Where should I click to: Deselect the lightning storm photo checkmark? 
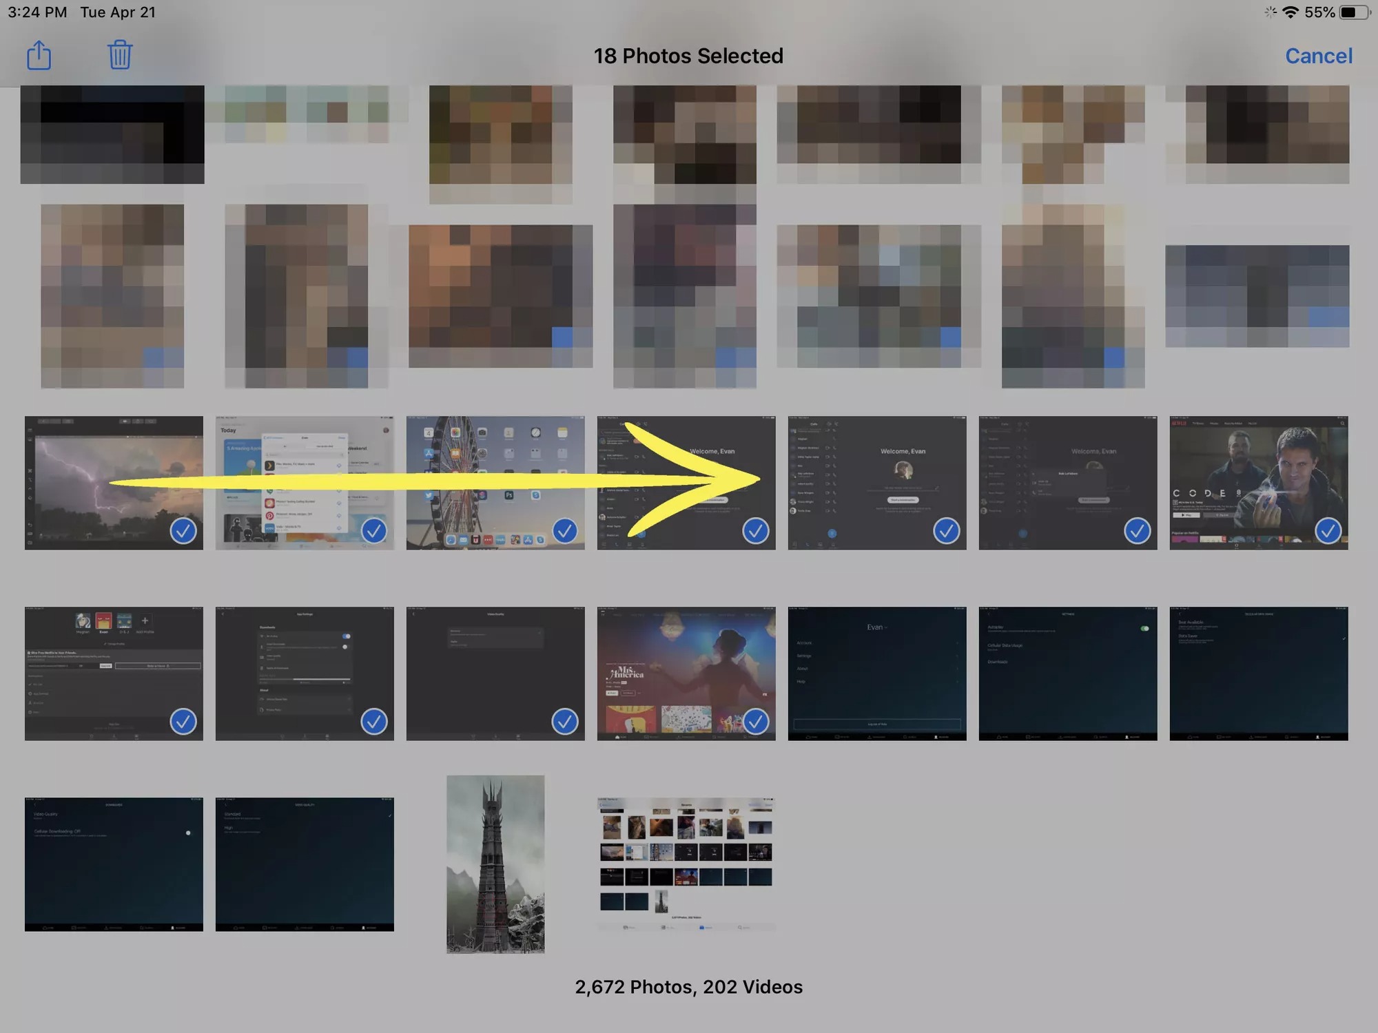click(x=183, y=531)
